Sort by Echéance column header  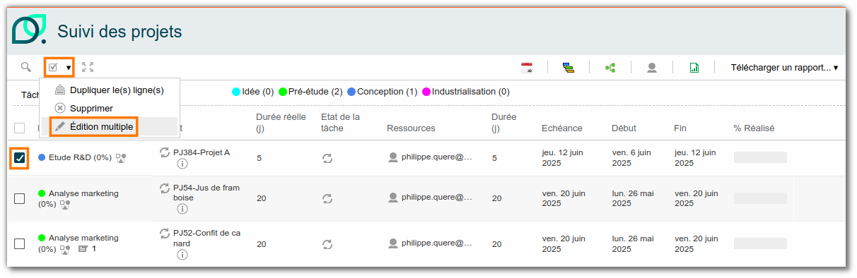point(561,128)
